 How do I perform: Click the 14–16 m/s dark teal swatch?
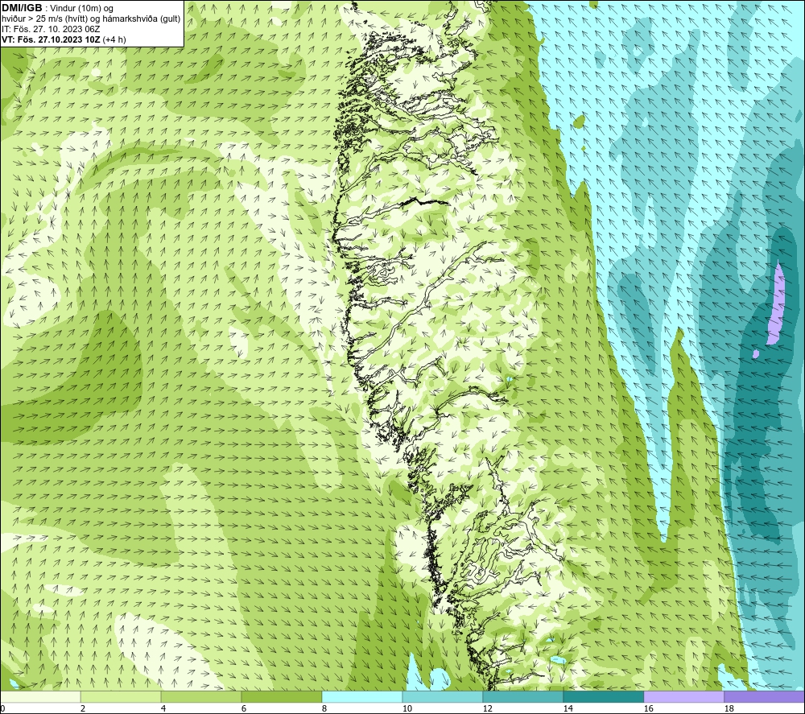point(604,696)
